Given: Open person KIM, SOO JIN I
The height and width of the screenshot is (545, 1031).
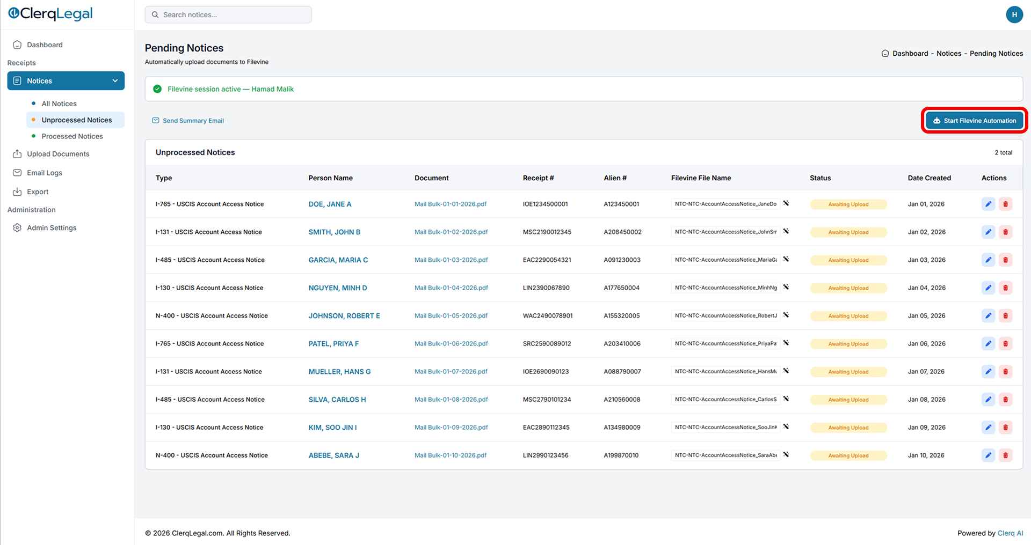Looking at the screenshot, I should click(x=332, y=428).
